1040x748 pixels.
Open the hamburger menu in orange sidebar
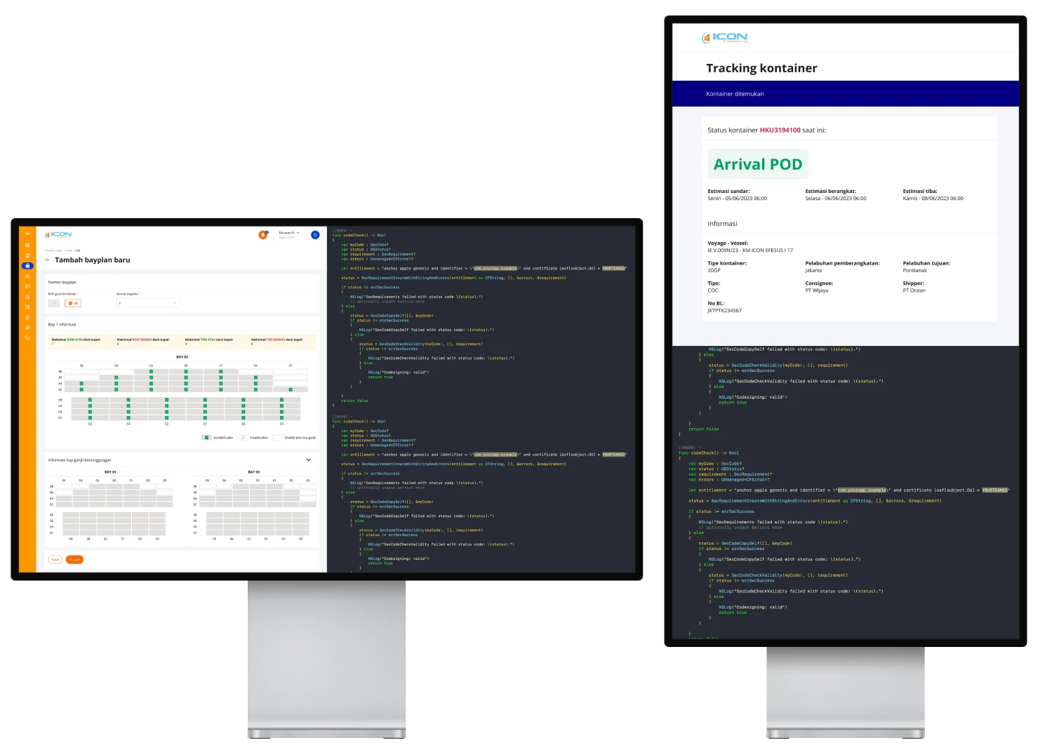point(27,234)
